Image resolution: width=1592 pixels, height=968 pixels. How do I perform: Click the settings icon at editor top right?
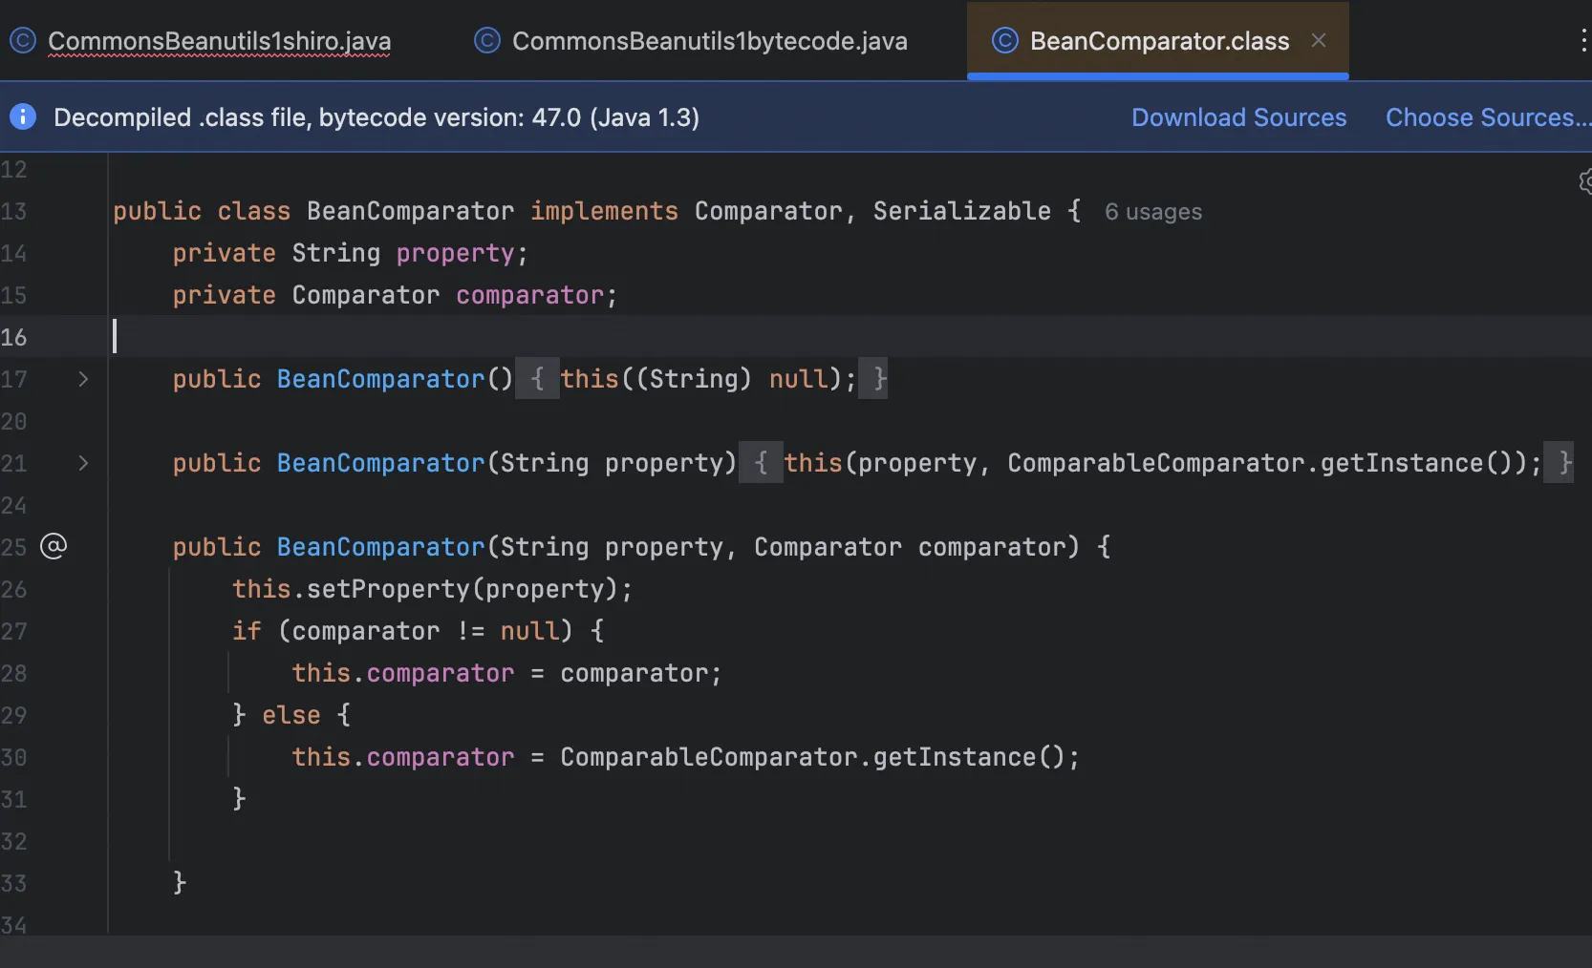[x=1584, y=181]
